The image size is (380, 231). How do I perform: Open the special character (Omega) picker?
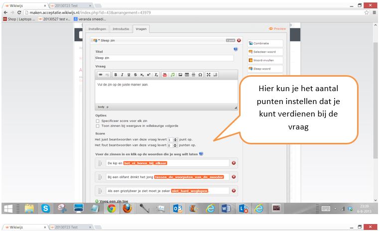pos(200,75)
